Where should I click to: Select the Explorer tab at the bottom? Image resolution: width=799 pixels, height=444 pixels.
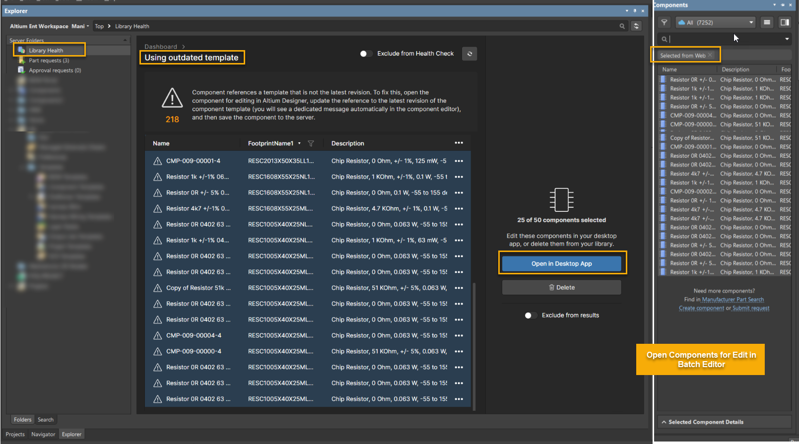tap(71, 434)
